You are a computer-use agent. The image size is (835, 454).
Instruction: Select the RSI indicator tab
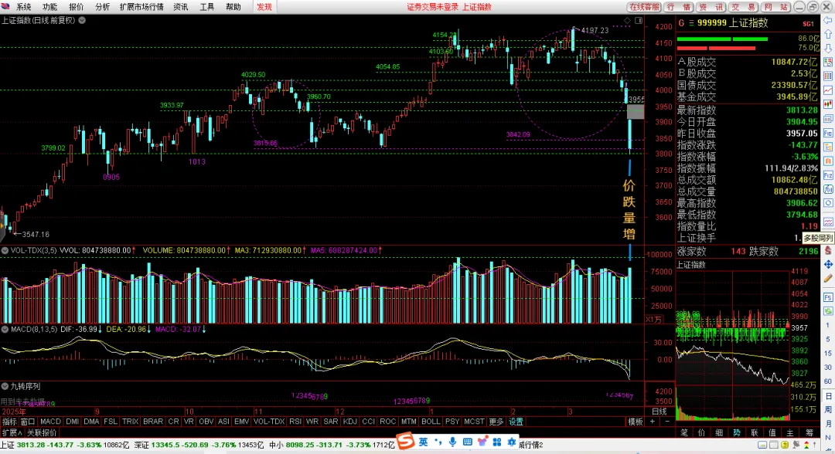295,422
